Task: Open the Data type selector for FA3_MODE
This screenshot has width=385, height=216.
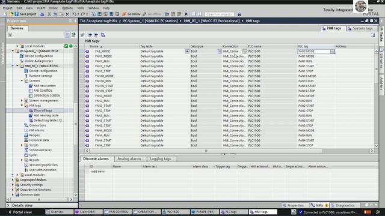Action: point(220,52)
